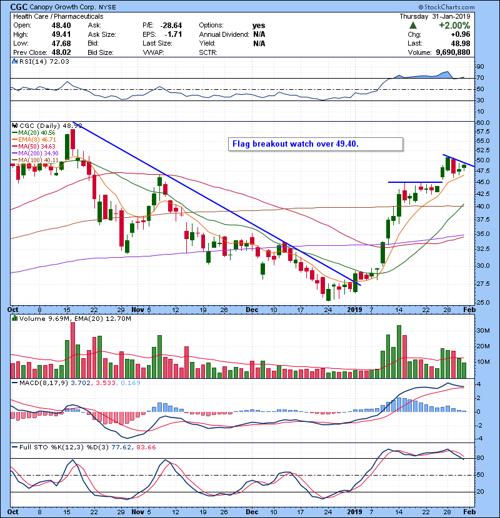
Task: Click the +2.00% percent change
Action: pyautogui.click(x=454, y=26)
